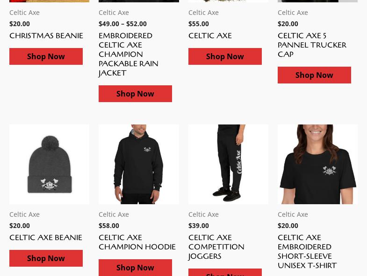The image size is (367, 276).
Task: Click Shop Now under Packable Rain Jacket
Action: [135, 94]
